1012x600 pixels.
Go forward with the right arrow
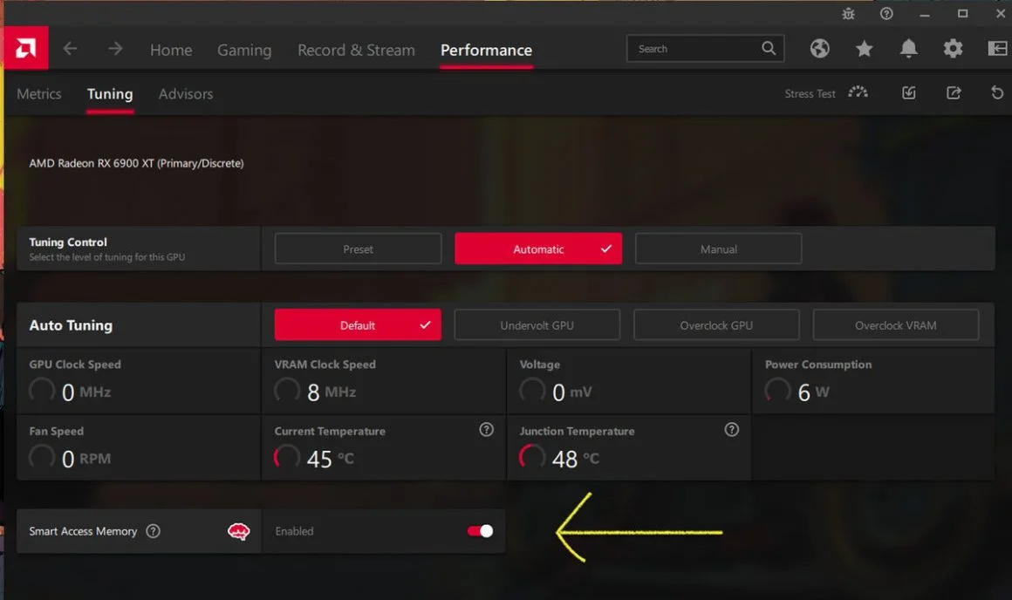click(115, 48)
